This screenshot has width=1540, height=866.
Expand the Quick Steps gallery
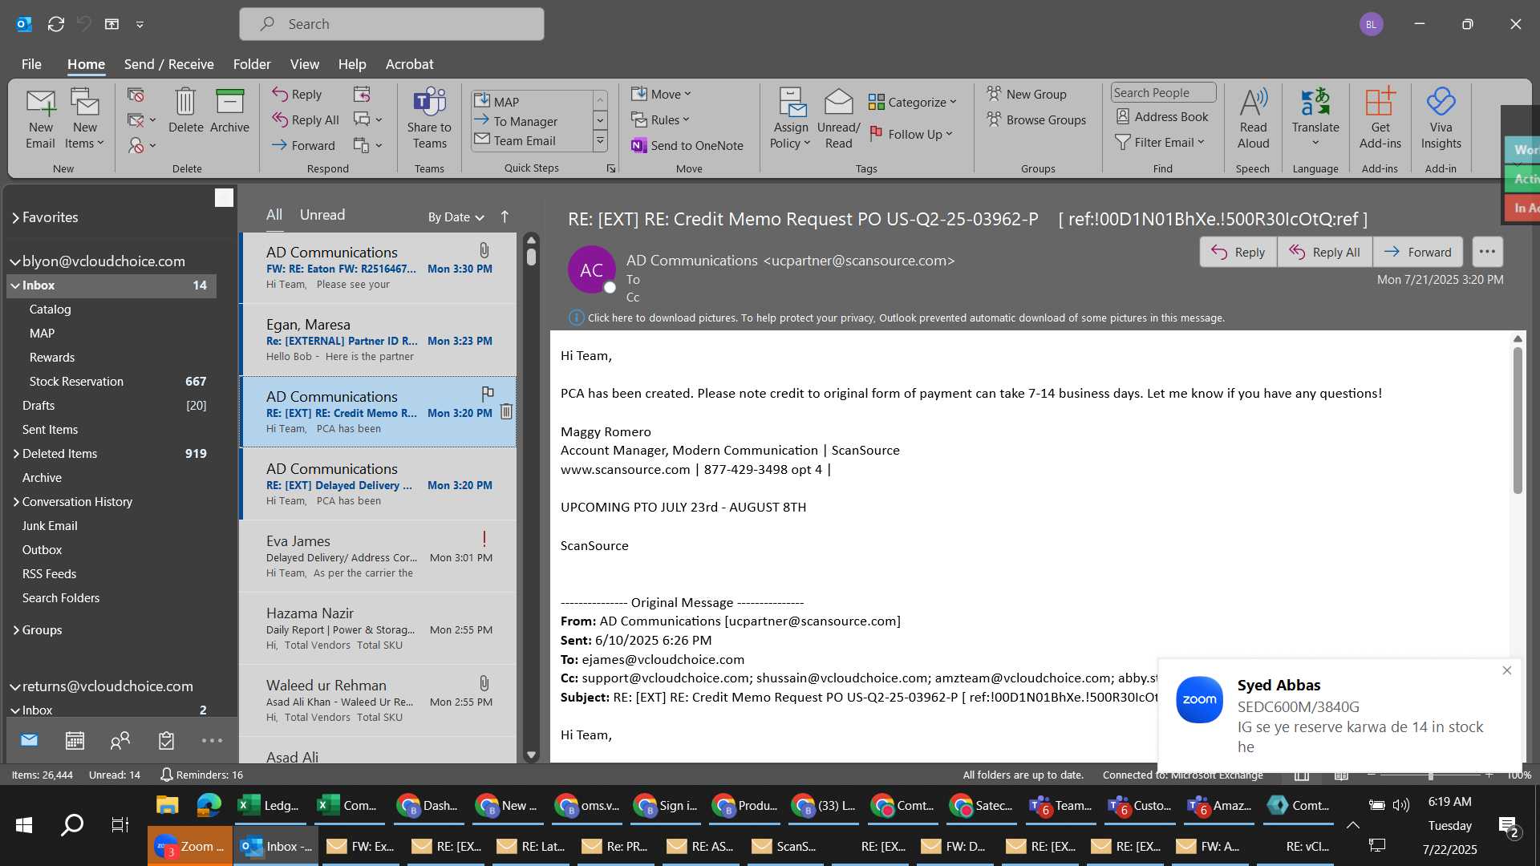[600, 141]
